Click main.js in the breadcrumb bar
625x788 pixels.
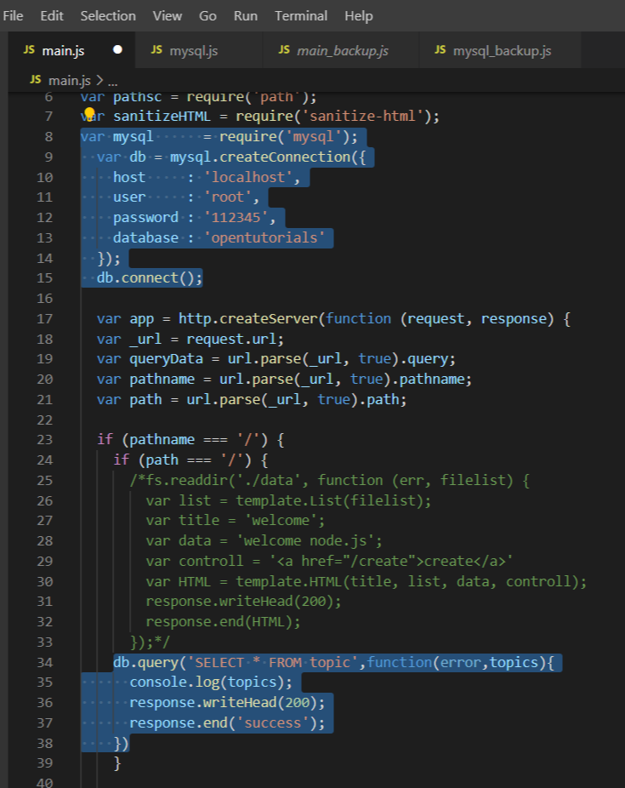coord(69,80)
